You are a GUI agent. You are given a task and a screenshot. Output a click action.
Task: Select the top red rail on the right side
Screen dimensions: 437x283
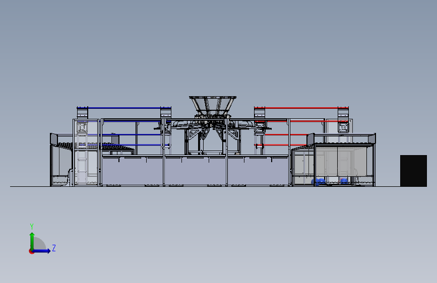pos(301,108)
